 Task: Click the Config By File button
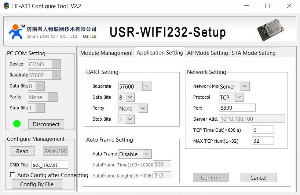(x=37, y=184)
